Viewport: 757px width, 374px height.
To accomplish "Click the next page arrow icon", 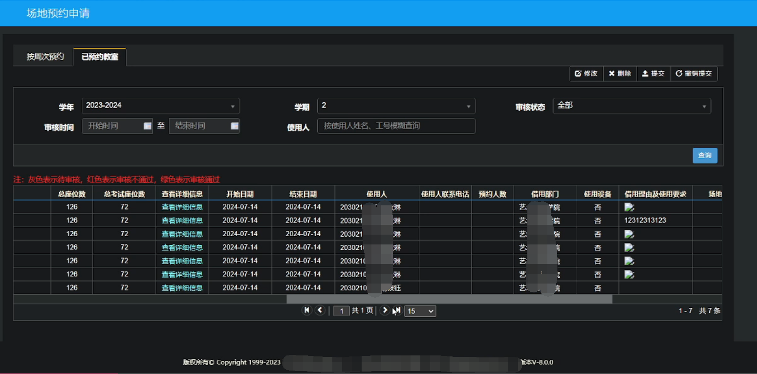I will [385, 310].
